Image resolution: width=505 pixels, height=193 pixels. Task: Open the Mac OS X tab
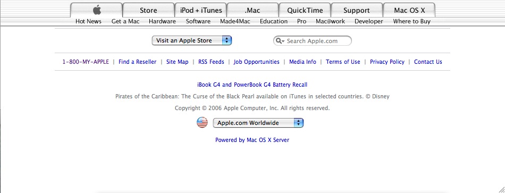click(x=409, y=10)
